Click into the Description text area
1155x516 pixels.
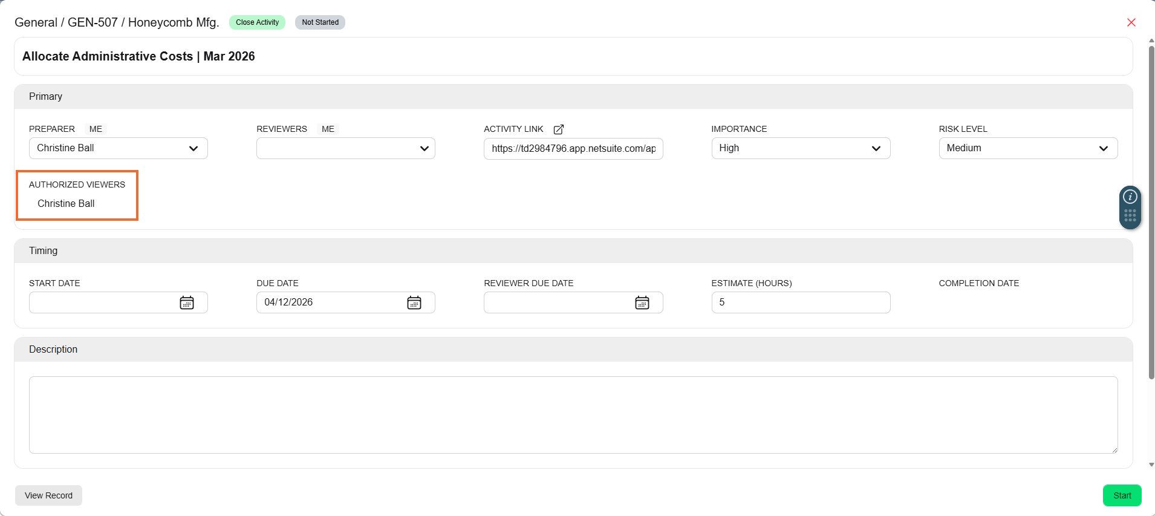tap(573, 415)
